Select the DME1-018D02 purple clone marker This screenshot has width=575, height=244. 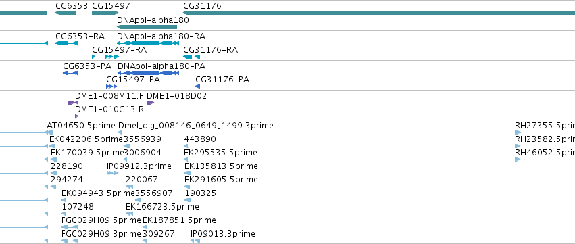149,103
